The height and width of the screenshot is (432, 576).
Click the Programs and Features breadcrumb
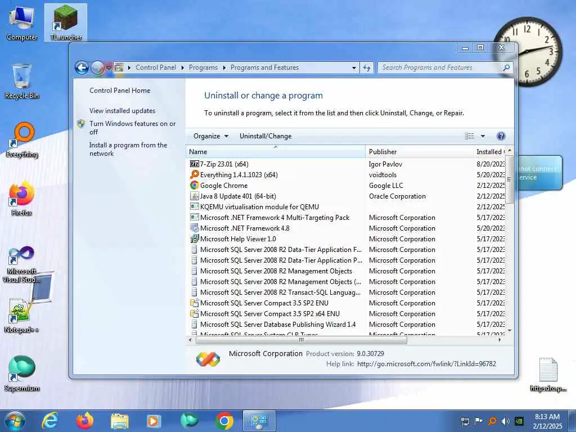[x=264, y=67]
